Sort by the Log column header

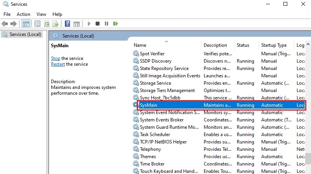click(x=300, y=45)
